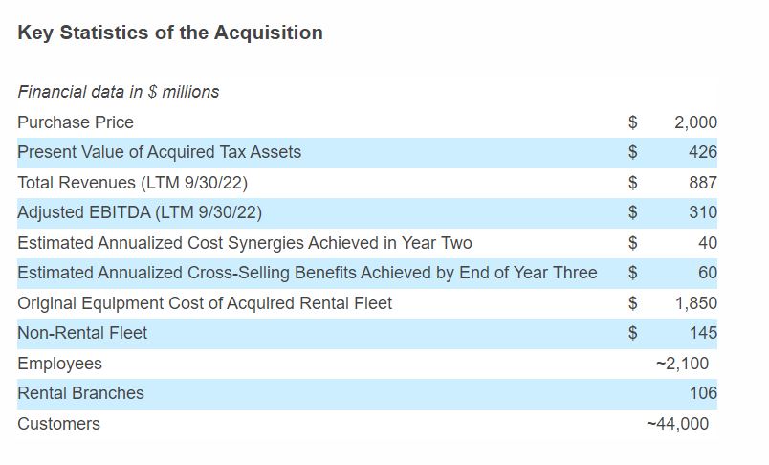Click the Estimated Annualized Cost Synergies label

[x=245, y=243]
